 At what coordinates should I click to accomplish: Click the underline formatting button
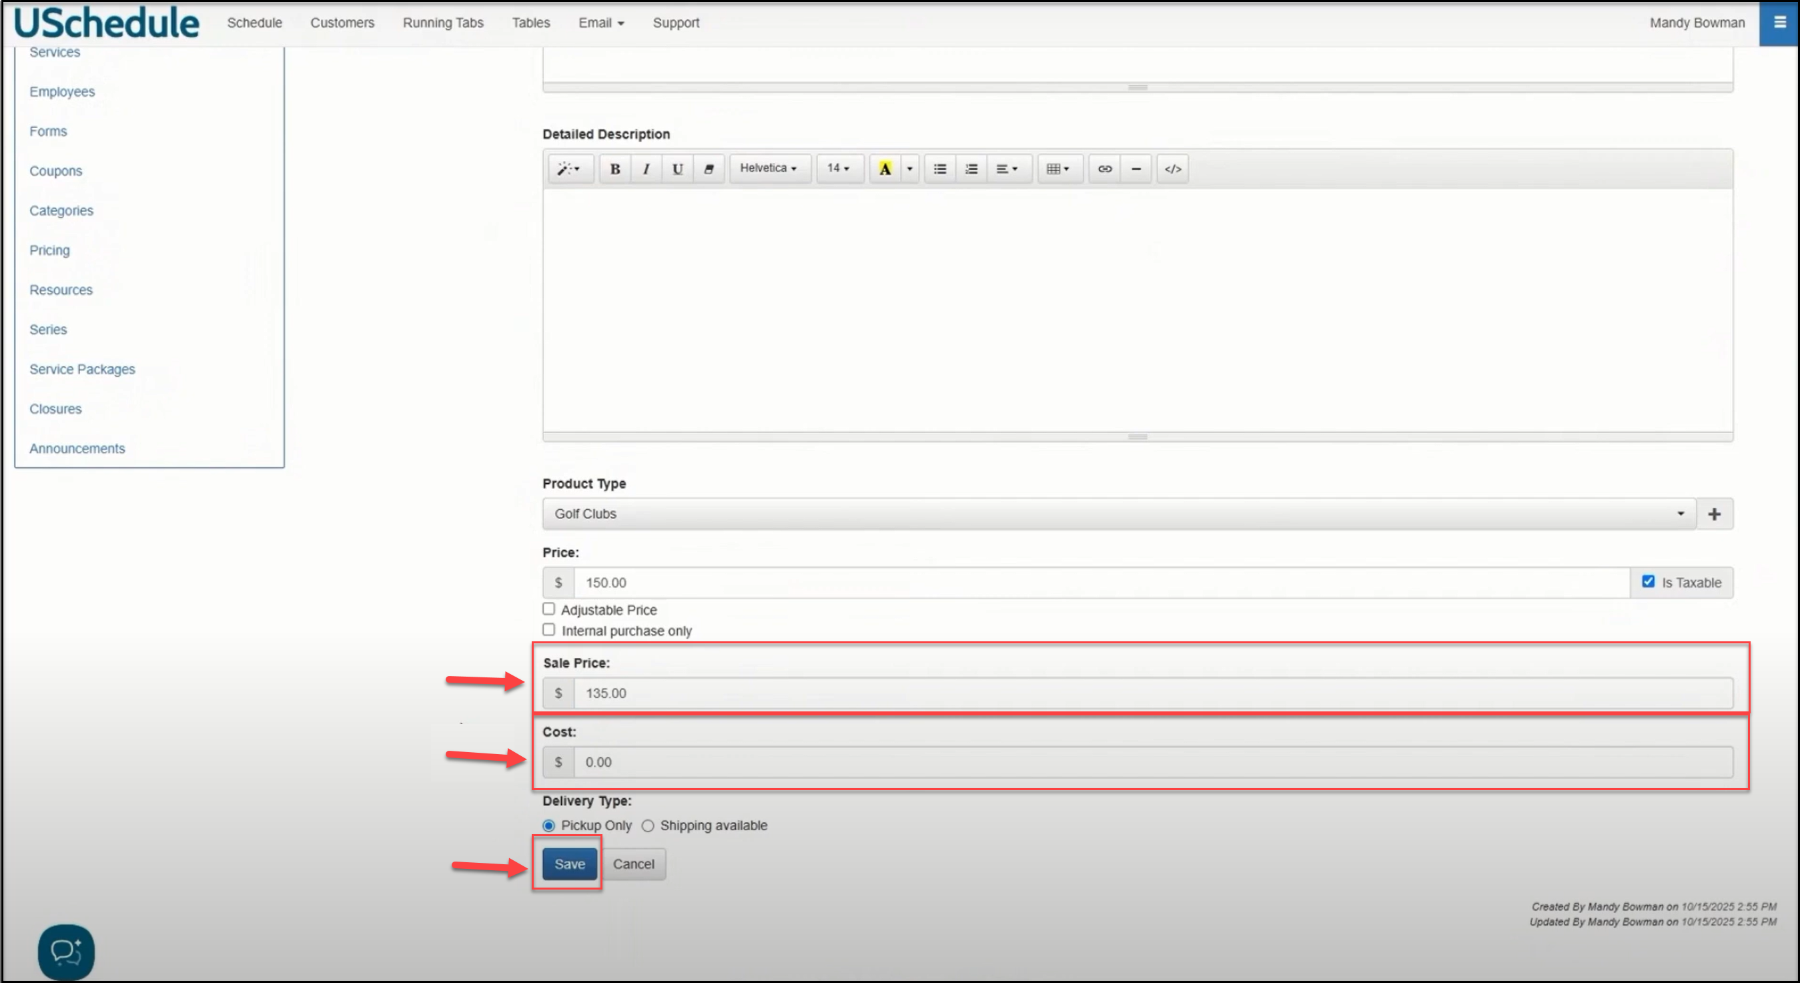(x=677, y=168)
